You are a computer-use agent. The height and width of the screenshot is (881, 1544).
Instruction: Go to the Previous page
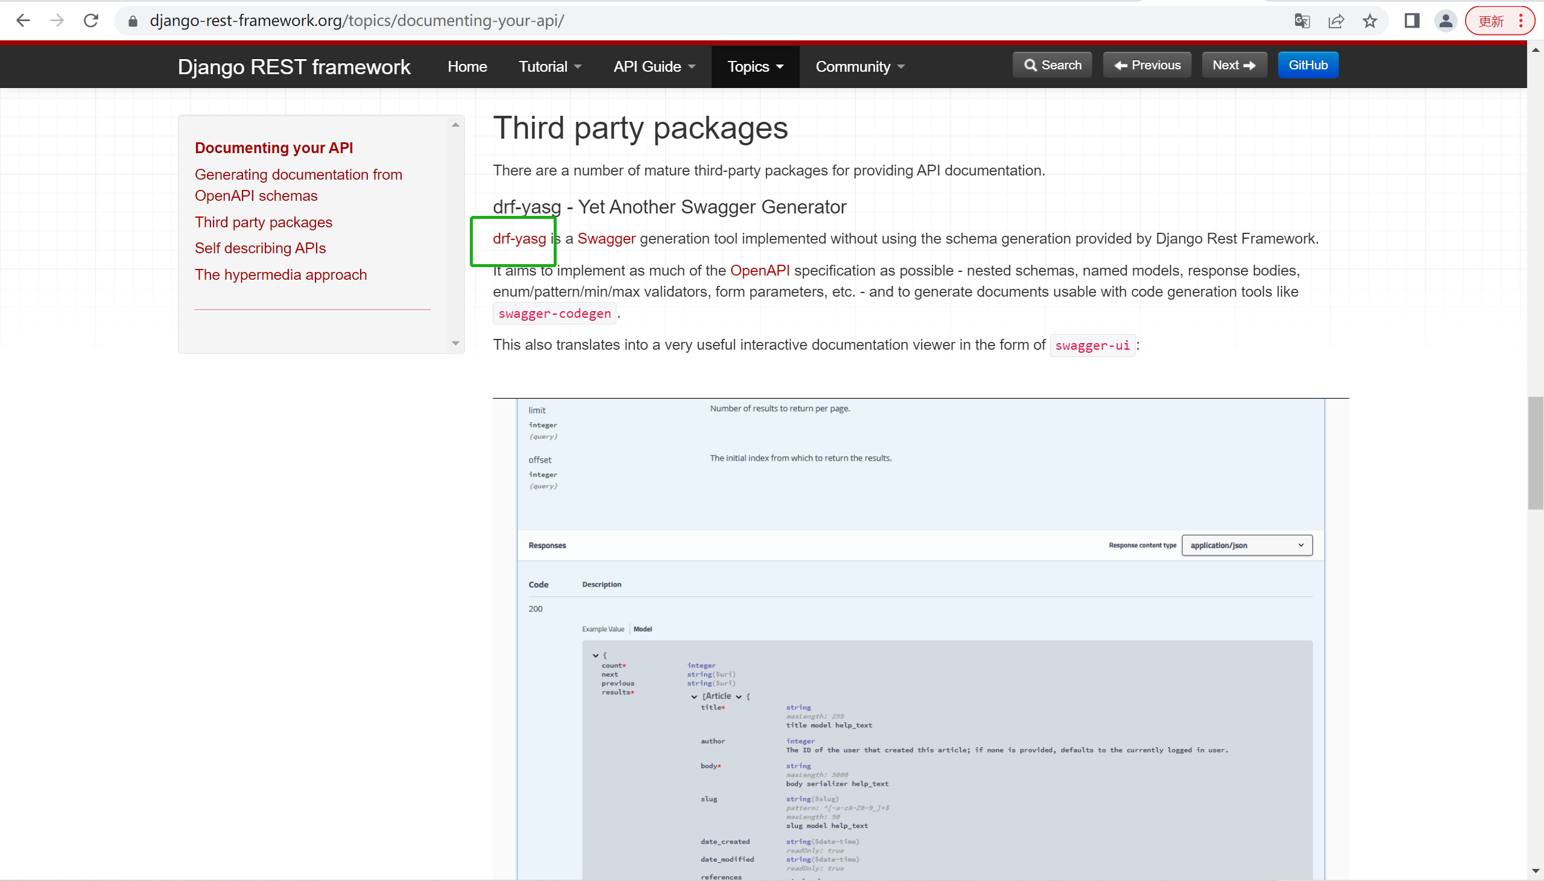pyautogui.click(x=1147, y=65)
